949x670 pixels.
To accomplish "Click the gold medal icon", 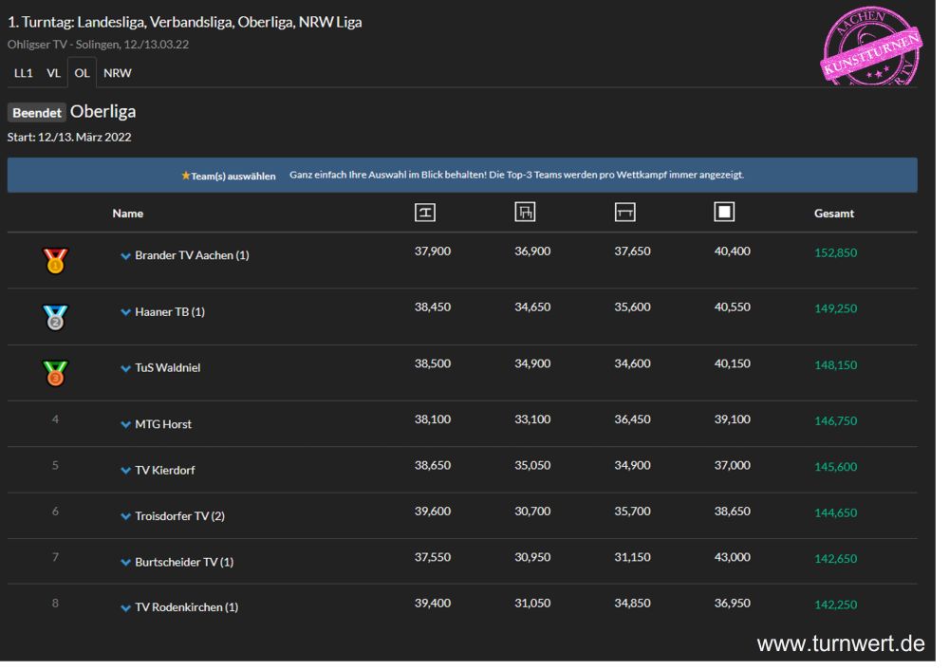I will coord(55,259).
